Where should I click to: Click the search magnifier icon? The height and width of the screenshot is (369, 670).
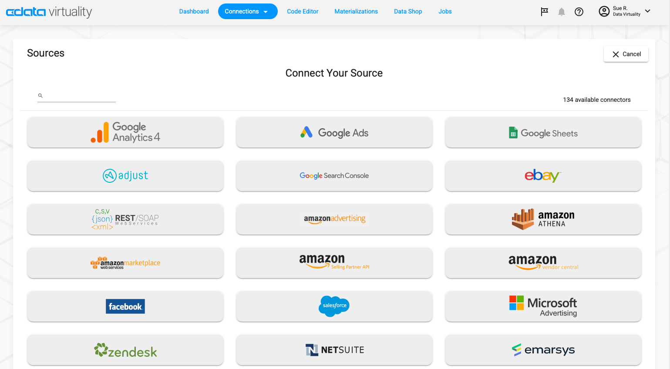point(40,95)
